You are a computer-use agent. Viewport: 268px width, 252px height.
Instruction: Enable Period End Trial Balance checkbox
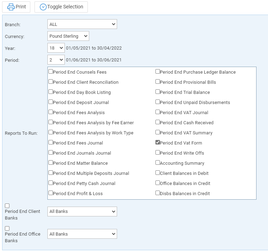pyautogui.click(x=158, y=91)
